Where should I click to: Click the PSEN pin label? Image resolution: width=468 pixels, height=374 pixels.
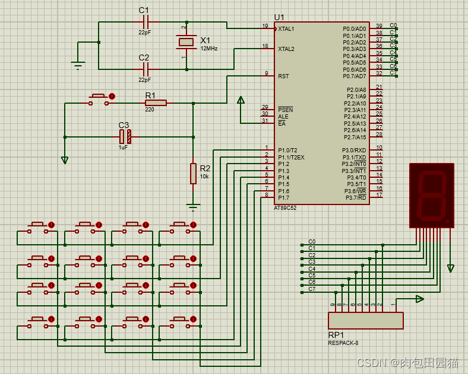pos(285,110)
